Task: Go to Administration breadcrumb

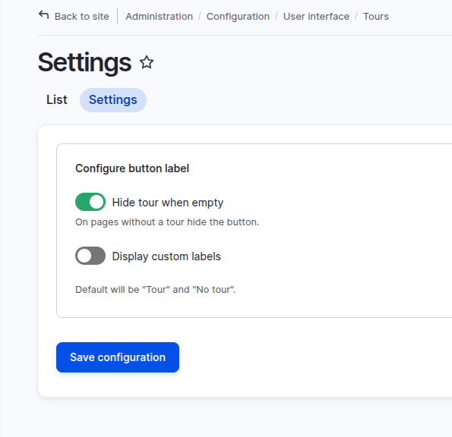Action: coord(159,17)
